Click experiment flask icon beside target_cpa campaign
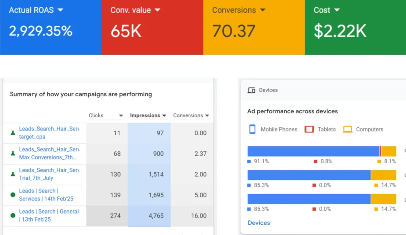 (x=13, y=133)
